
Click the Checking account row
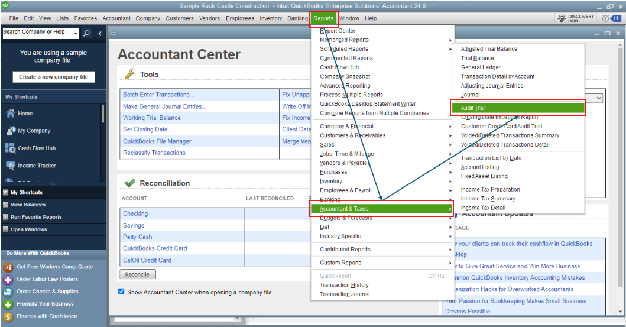pos(181,213)
